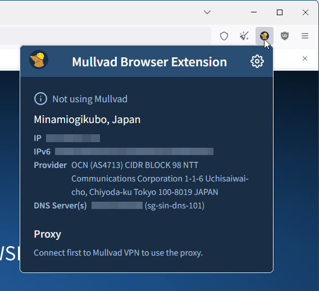Open Mullvad extension settings gear
Viewport: 319px width, 291px height.
257,61
